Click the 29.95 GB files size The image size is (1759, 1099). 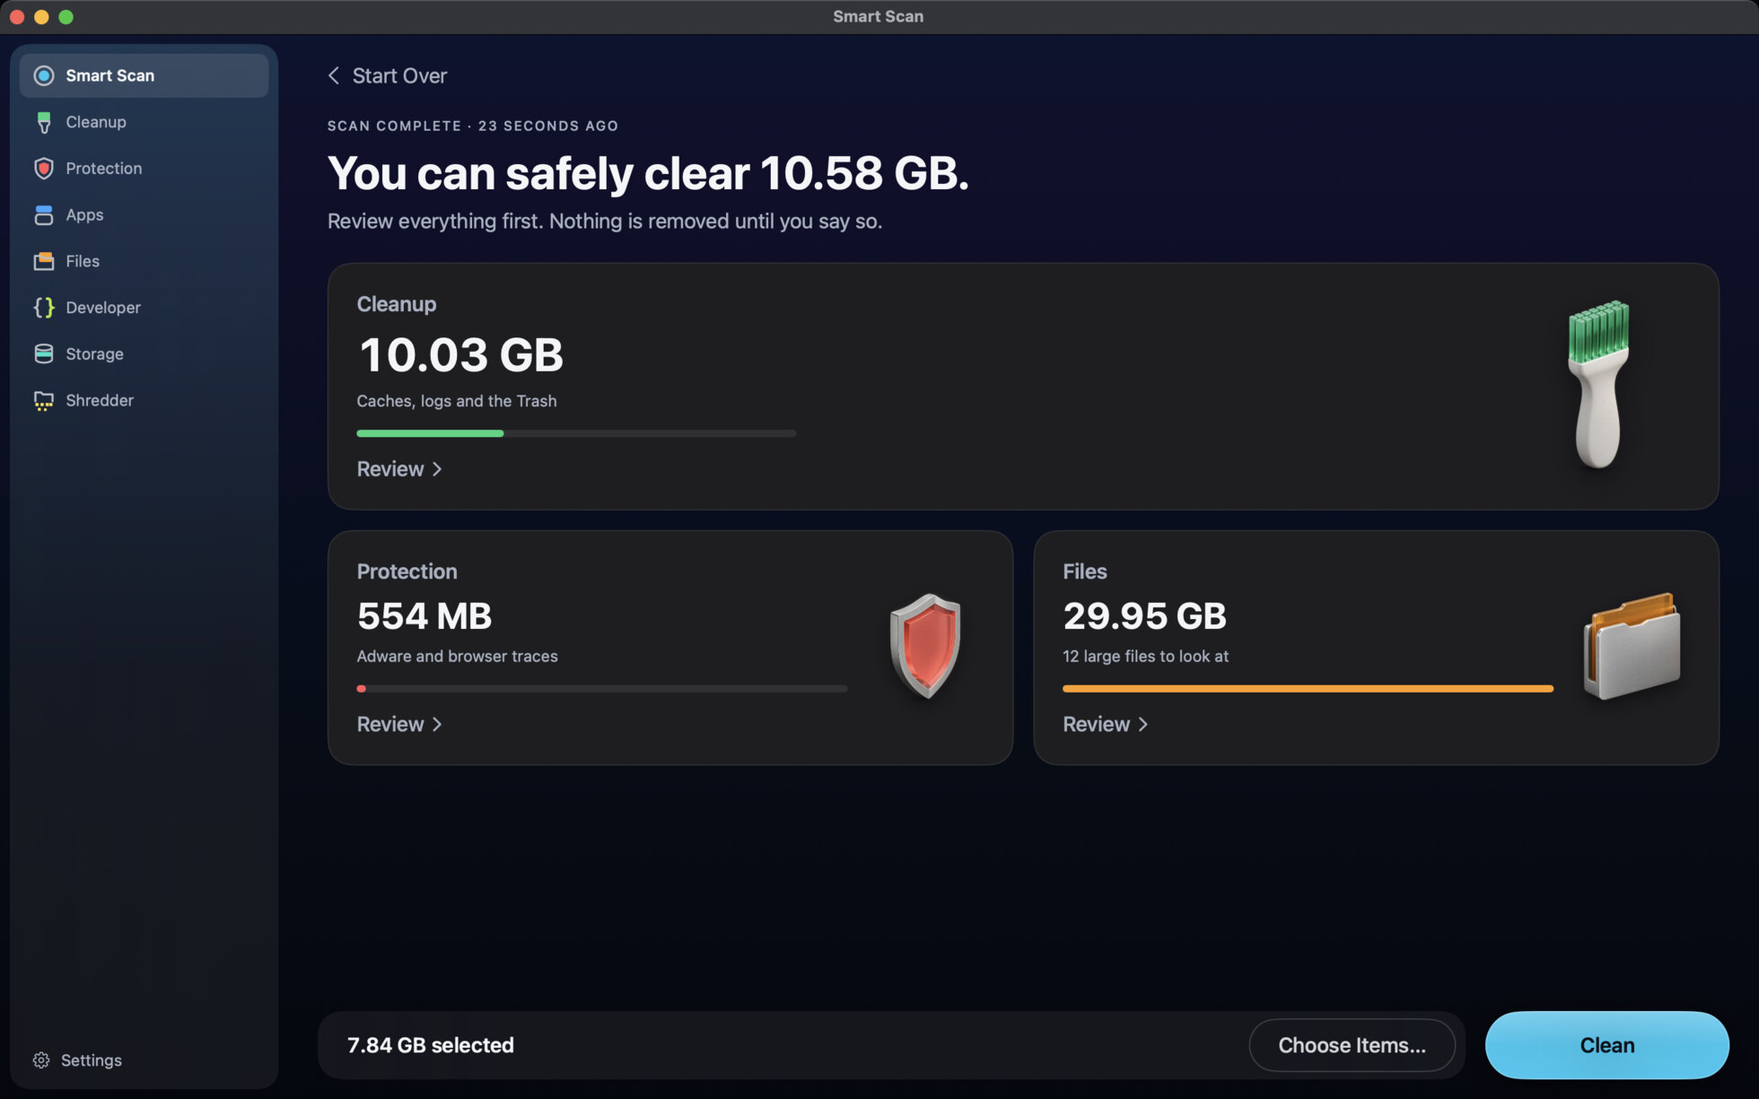point(1144,616)
